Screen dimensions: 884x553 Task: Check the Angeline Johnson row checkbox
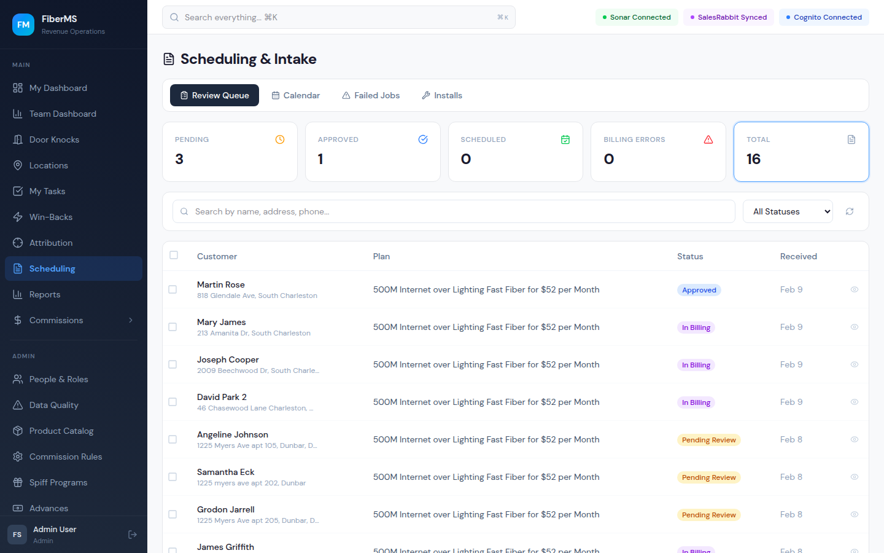(x=173, y=439)
